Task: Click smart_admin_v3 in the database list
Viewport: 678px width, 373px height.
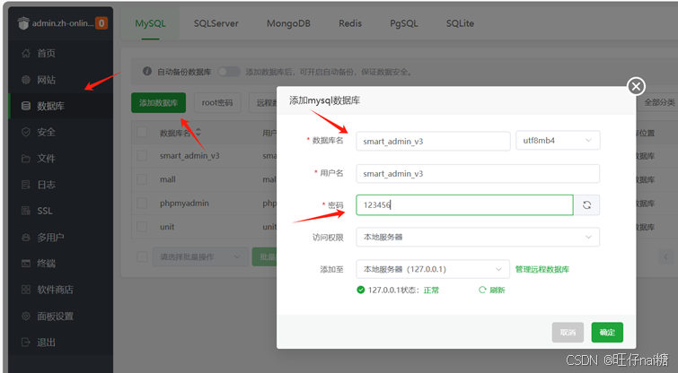Action: [189, 155]
